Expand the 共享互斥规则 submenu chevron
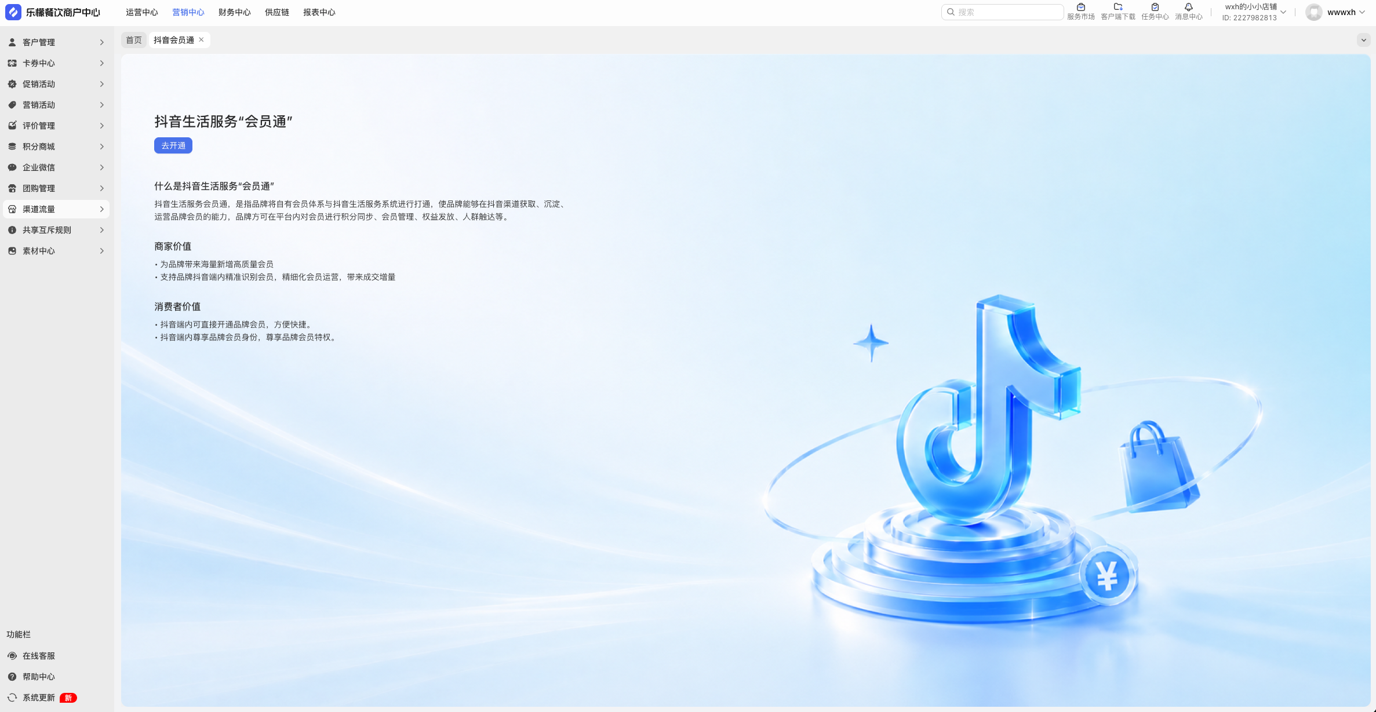This screenshot has height=712, width=1376. tap(102, 230)
